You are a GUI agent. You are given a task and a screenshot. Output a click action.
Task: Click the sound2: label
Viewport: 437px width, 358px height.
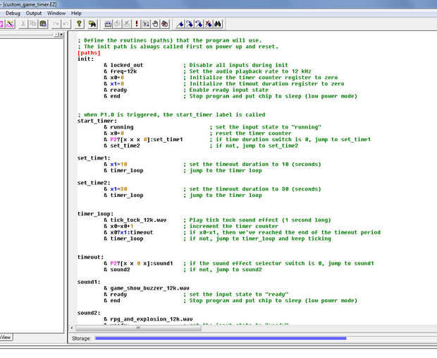89,313
